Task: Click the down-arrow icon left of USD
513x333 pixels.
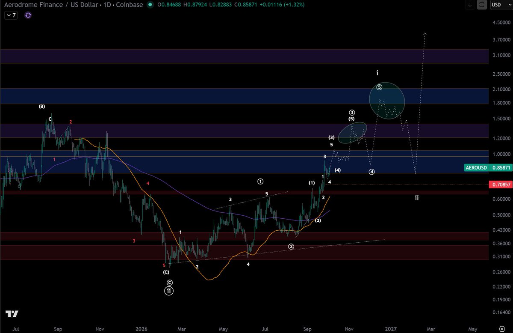Action: (470, 5)
